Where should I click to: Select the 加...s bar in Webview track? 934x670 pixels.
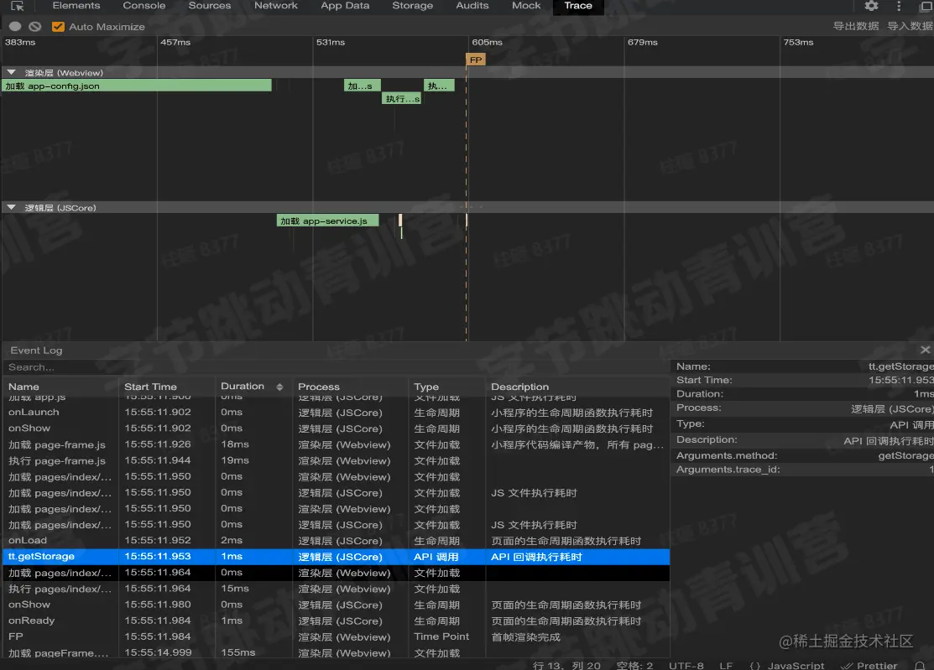(x=363, y=86)
